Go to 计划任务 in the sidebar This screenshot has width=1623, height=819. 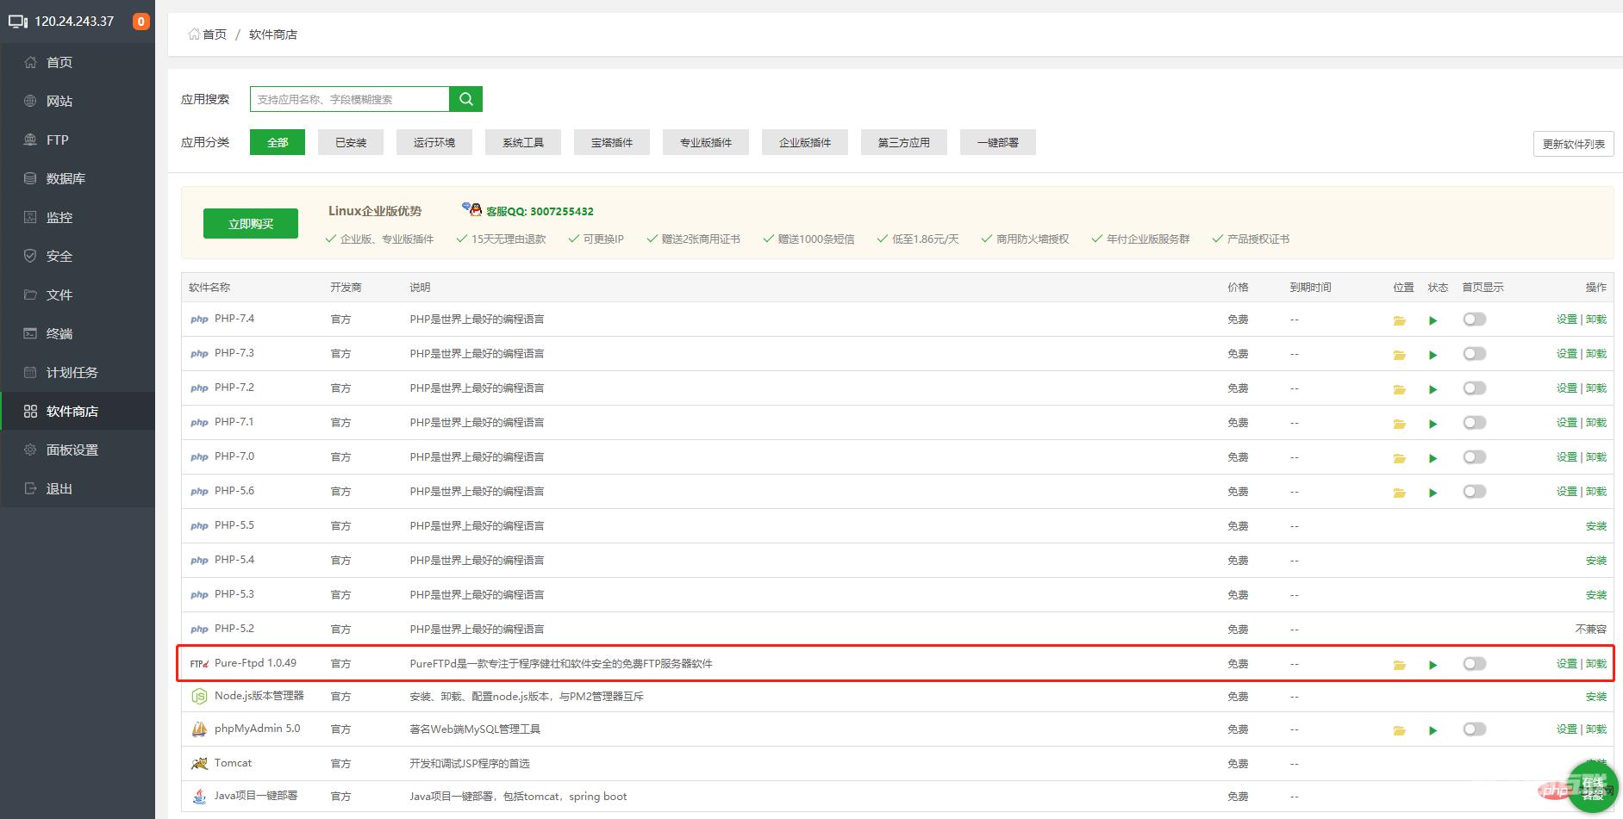click(72, 372)
